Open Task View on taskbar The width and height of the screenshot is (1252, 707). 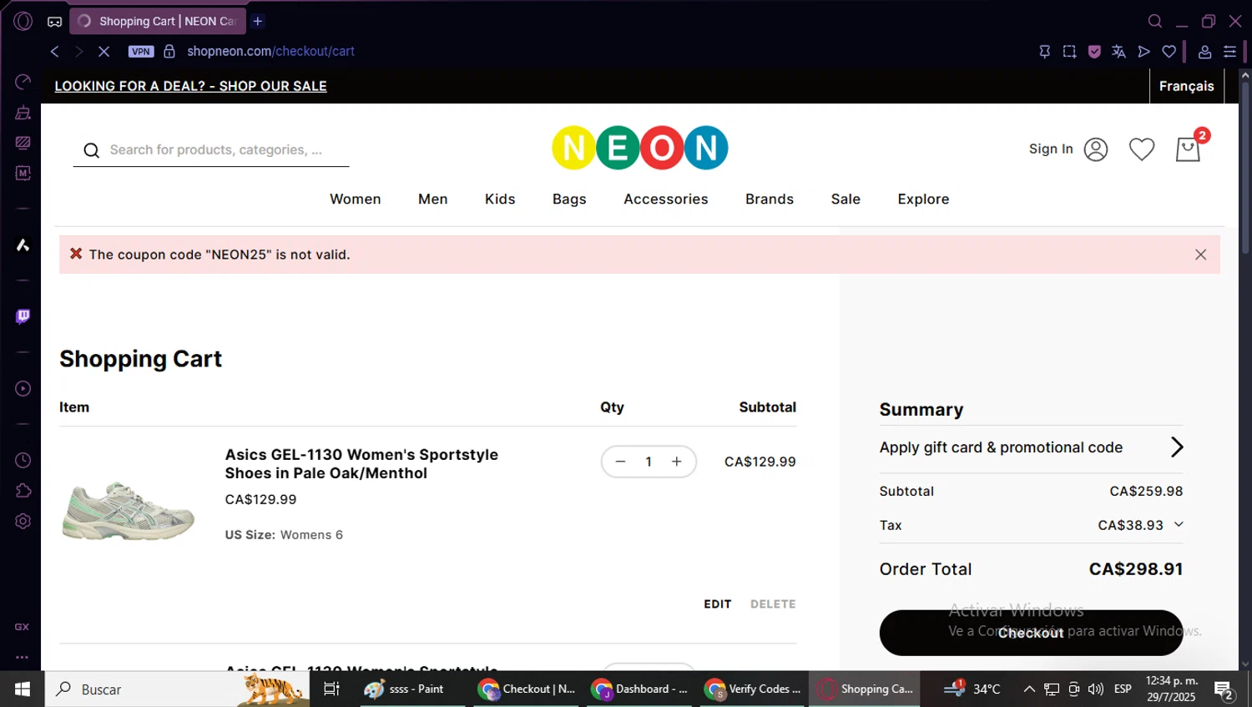pyautogui.click(x=331, y=689)
